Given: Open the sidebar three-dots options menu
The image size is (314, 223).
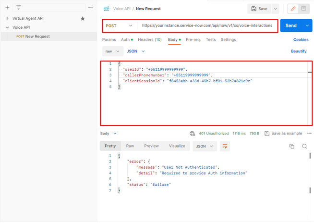Looking at the screenshot, I should click(91, 7).
